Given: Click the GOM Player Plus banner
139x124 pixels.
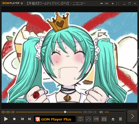Looking at the screenshot, I should [x=55, y=119].
